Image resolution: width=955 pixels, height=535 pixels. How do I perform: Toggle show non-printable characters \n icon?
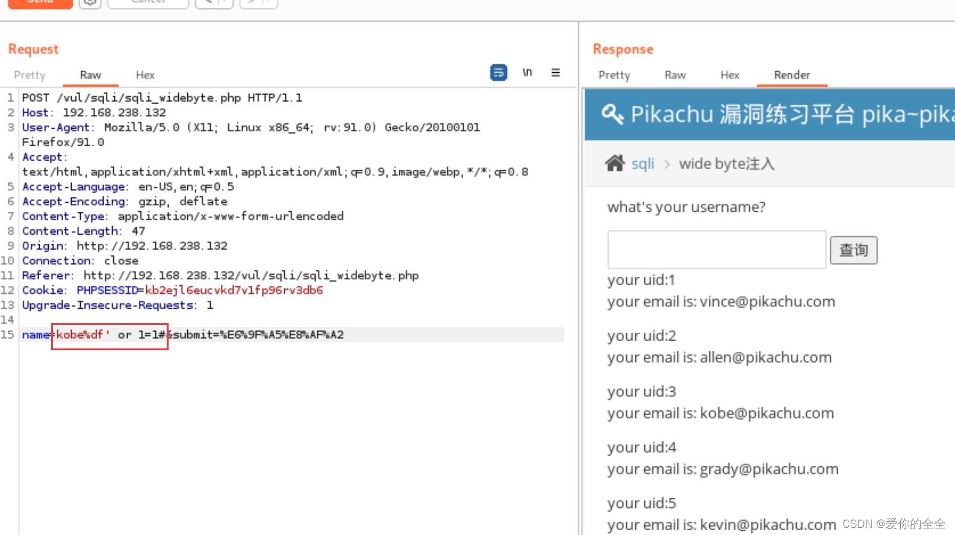pyautogui.click(x=527, y=73)
